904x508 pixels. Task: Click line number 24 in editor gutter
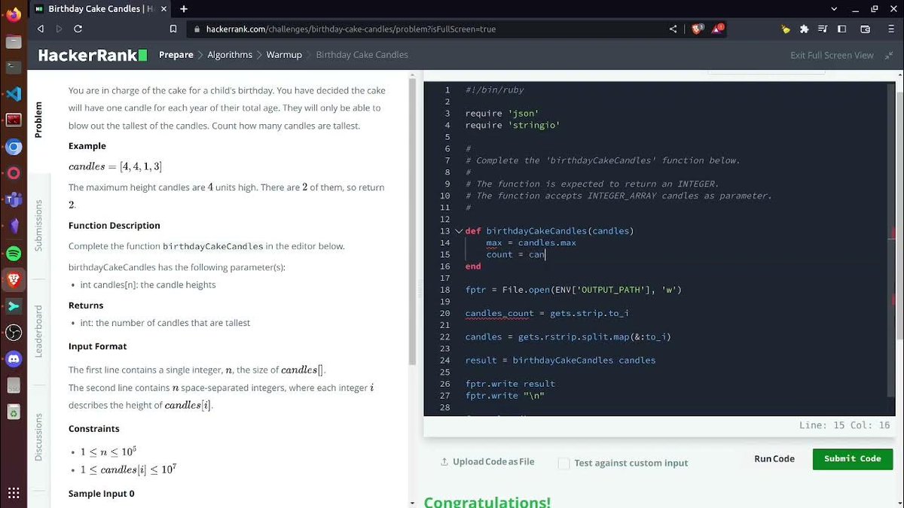(444, 360)
